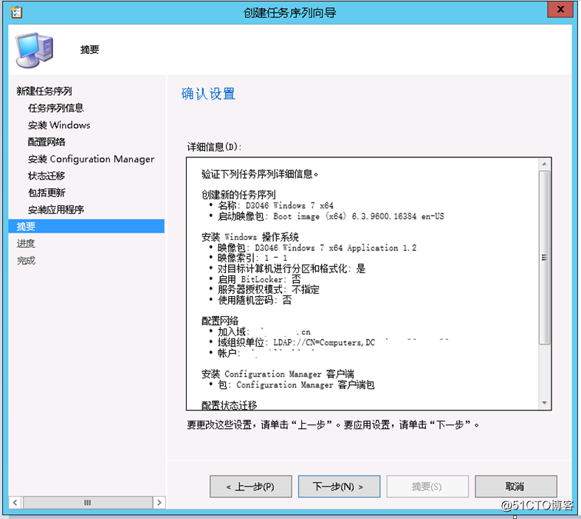Viewport: 581px width, 519px height.
Task: Click the 安装 Windows 操作系统 heading
Action: point(250,237)
